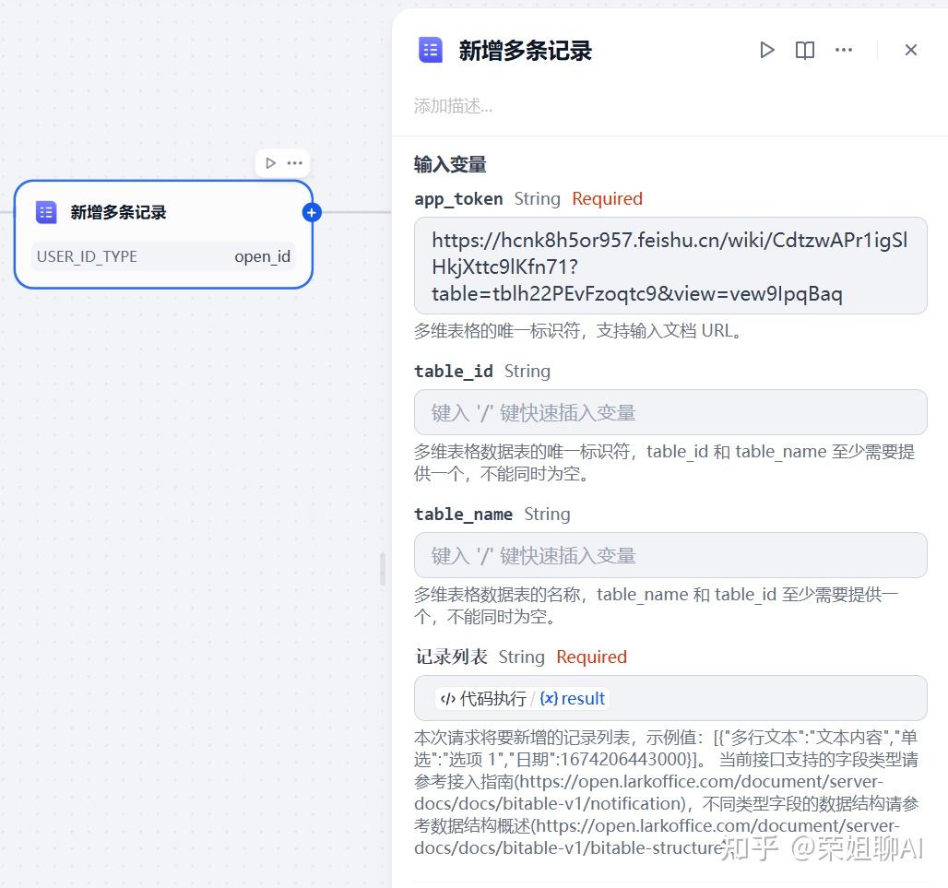The height and width of the screenshot is (888, 948).
Task: Open the more options menu in the panel header
Action: click(x=844, y=50)
